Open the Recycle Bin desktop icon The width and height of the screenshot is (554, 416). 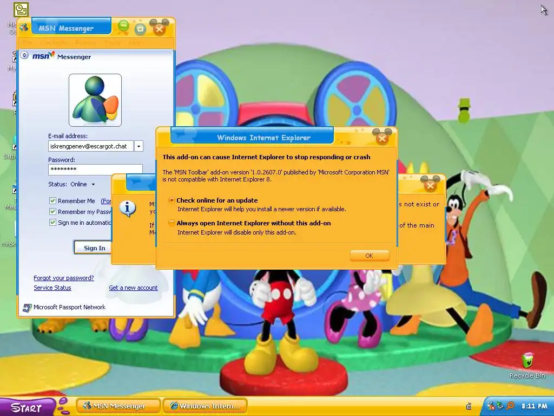527,366
